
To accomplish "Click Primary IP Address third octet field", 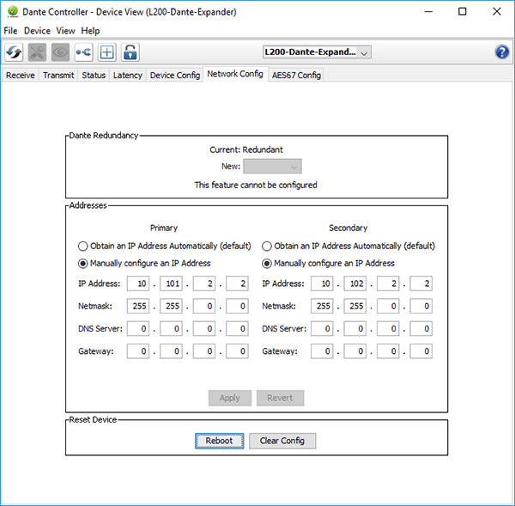I will [204, 283].
